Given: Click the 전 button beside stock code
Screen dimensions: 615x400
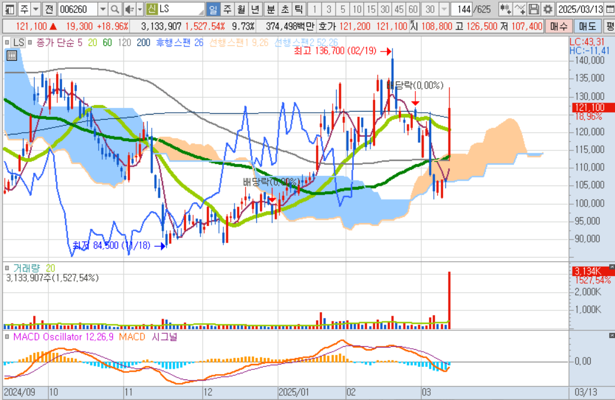Looking at the screenshot, I should (x=49, y=9).
